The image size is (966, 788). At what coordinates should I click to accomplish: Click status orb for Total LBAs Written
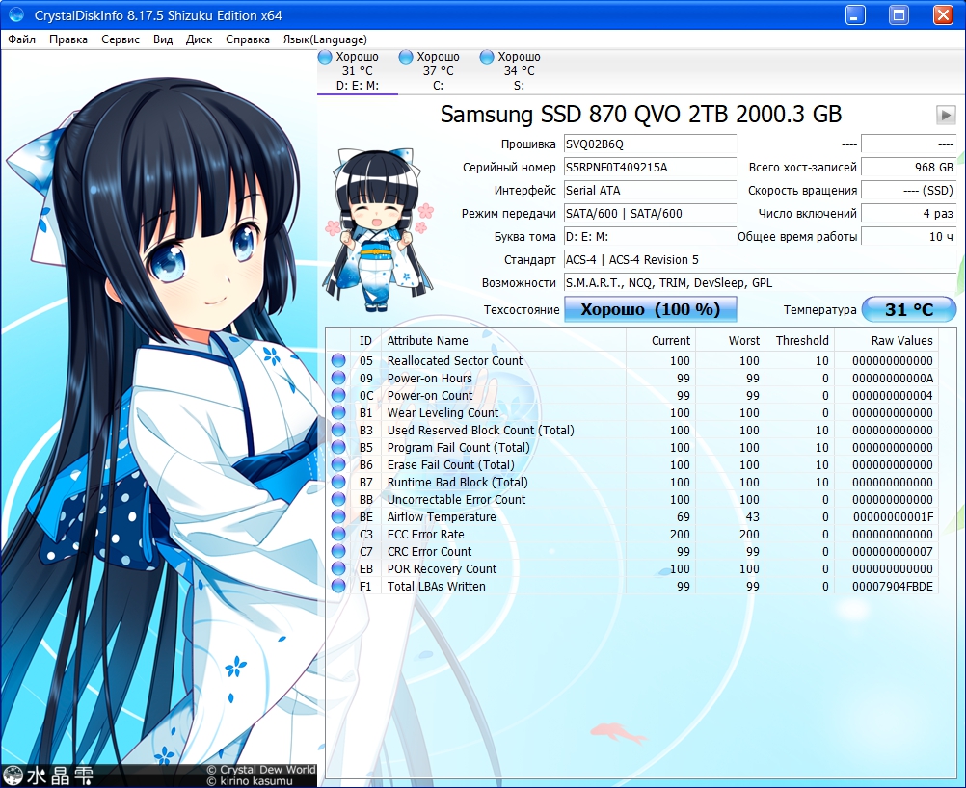(x=338, y=586)
